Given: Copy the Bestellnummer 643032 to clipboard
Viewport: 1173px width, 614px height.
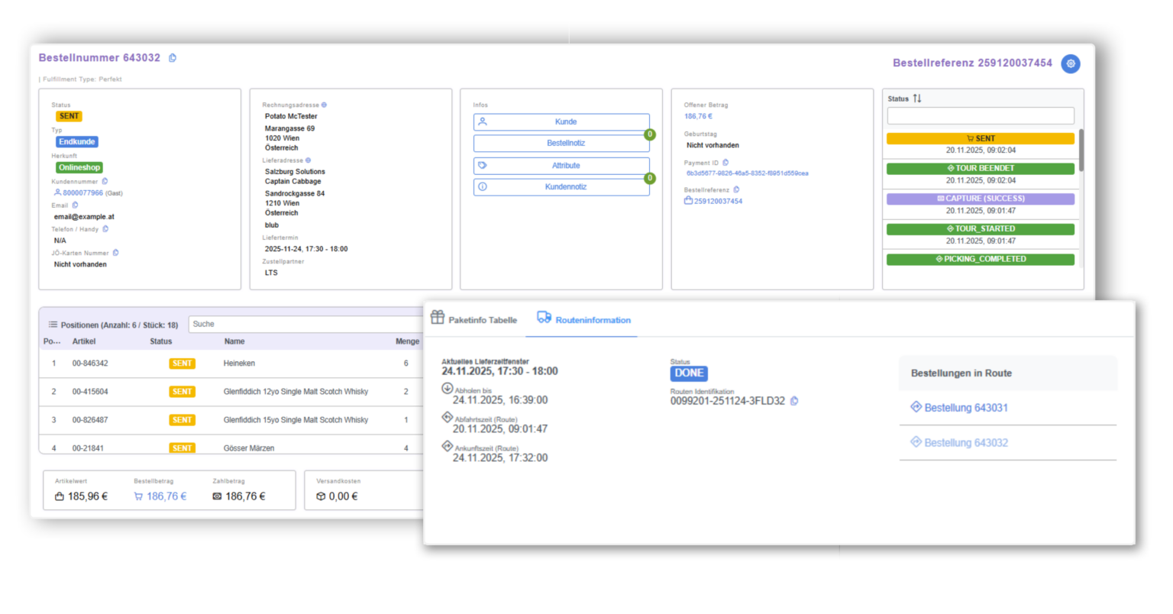Looking at the screenshot, I should (173, 58).
